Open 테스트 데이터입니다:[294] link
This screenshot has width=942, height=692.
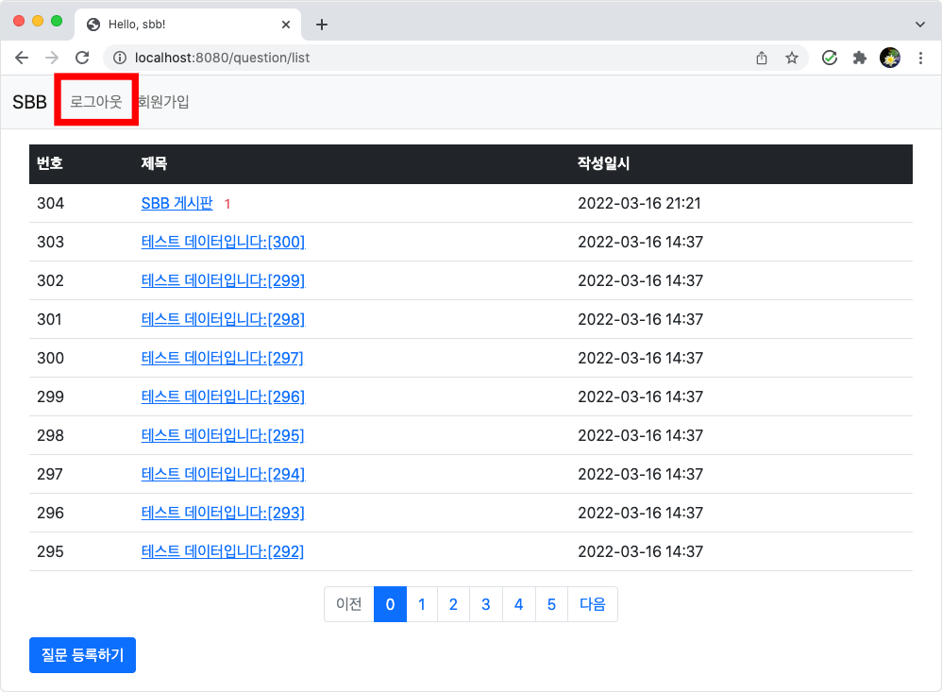click(223, 474)
